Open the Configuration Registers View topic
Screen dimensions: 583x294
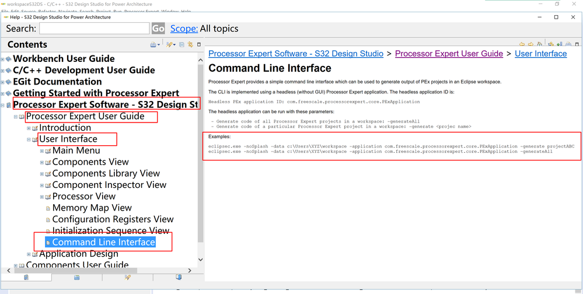click(113, 220)
